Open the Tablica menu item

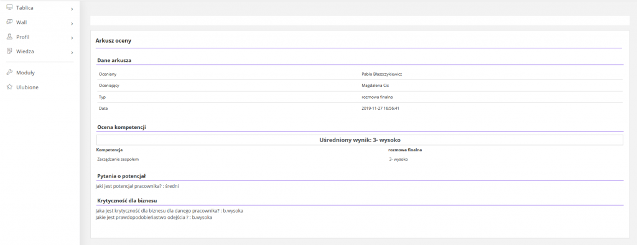pos(40,8)
